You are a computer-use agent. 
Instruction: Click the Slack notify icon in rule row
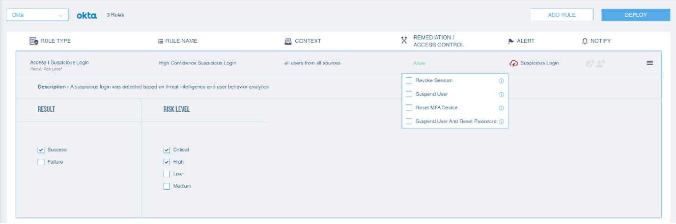(x=590, y=63)
